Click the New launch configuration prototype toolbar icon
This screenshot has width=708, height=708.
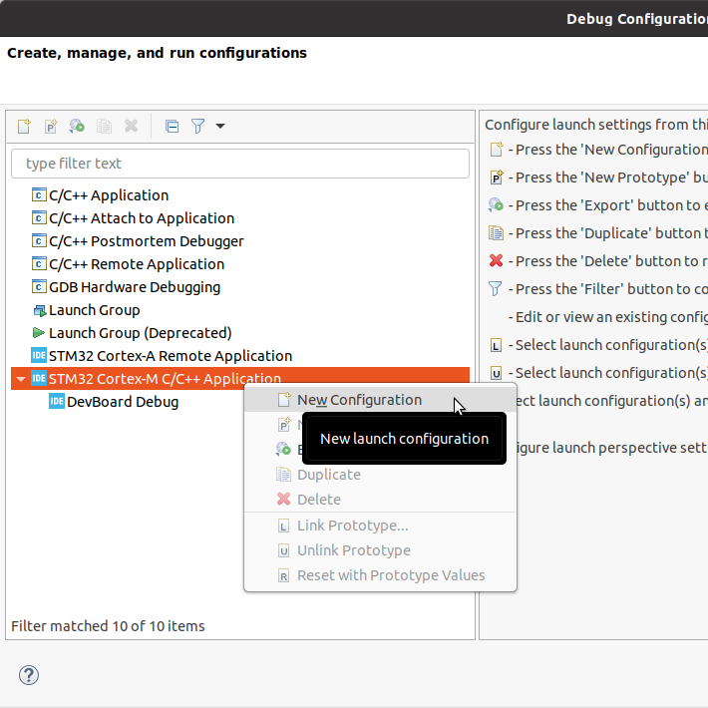[51, 126]
